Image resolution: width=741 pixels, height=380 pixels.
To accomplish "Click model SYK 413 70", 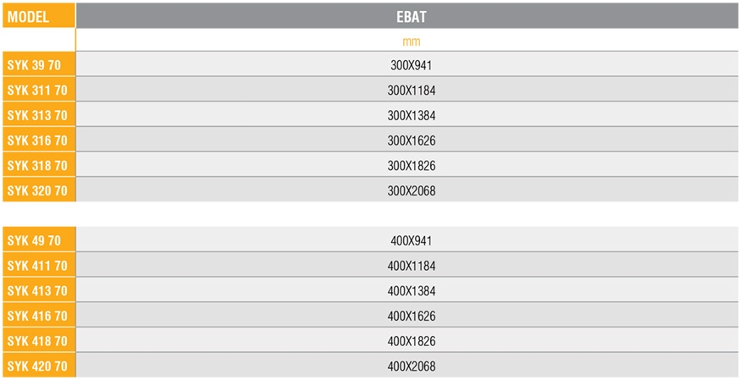I will click(37, 290).
